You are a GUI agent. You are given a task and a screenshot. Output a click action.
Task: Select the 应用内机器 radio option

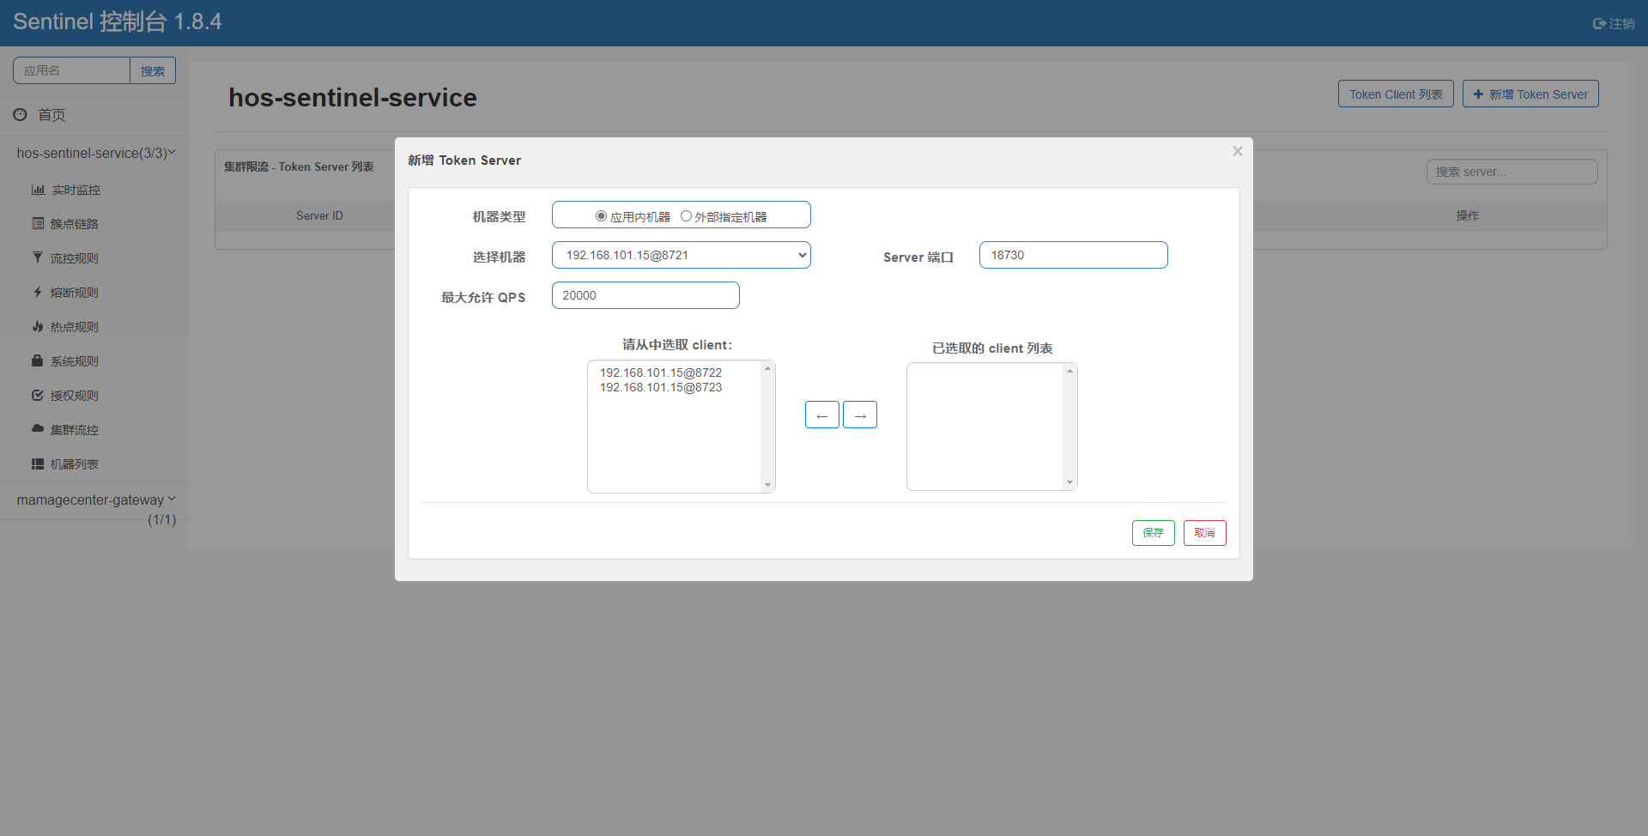pyautogui.click(x=601, y=216)
